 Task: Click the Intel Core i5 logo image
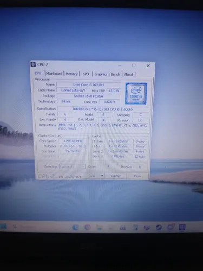click(x=136, y=94)
